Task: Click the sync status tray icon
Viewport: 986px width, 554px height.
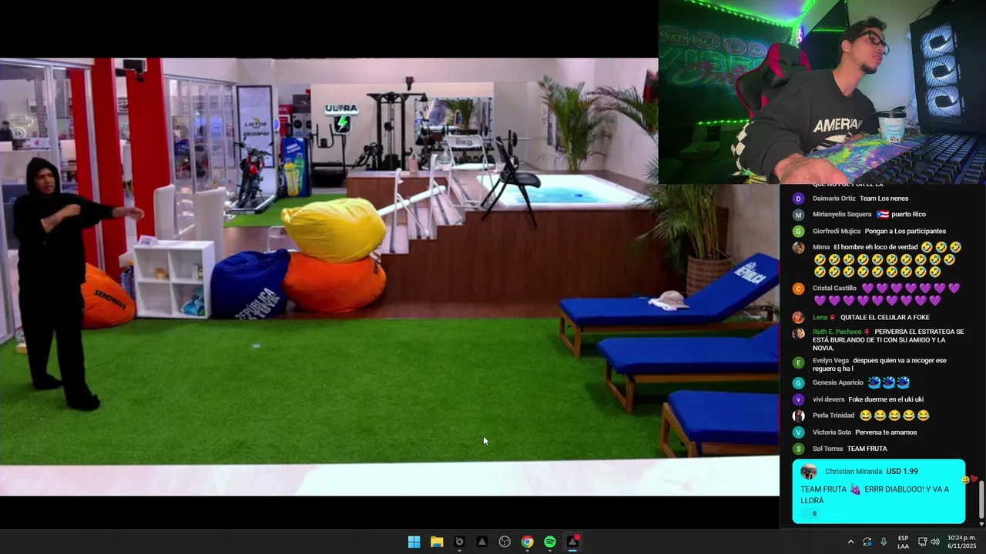Action: pyautogui.click(x=867, y=542)
